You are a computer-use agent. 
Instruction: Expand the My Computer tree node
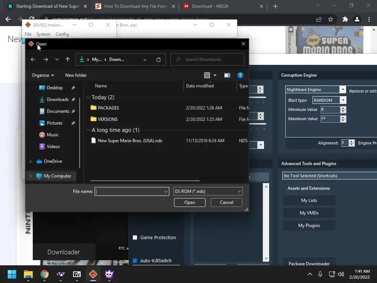pos(31,176)
